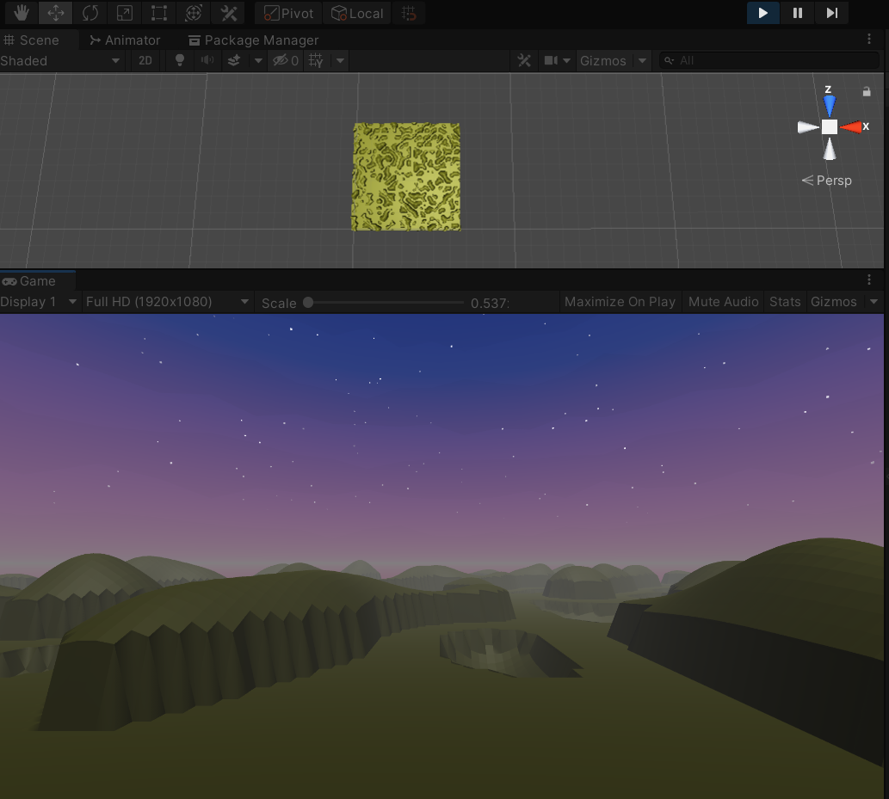The height and width of the screenshot is (799, 889).
Task: Open the custom editor tools
Action: 228,13
